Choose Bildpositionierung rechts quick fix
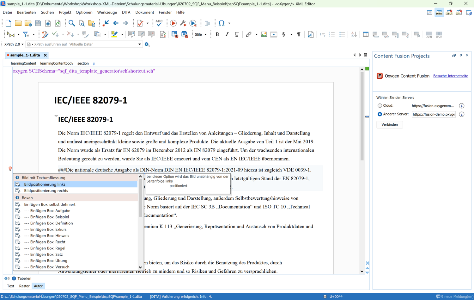Screen dimensions: 474x300 [76, 191]
